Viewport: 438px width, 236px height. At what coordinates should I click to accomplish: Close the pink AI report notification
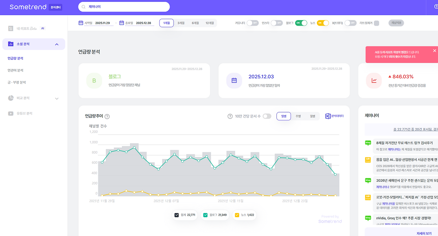coord(435,51)
